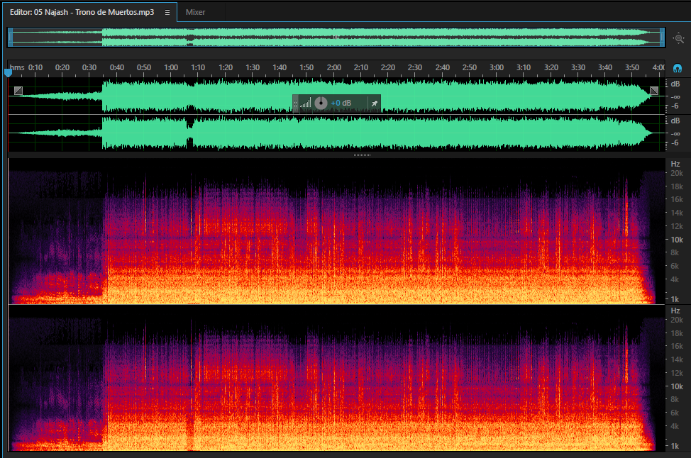Click the Fade In handle on waveform

pyautogui.click(x=18, y=91)
